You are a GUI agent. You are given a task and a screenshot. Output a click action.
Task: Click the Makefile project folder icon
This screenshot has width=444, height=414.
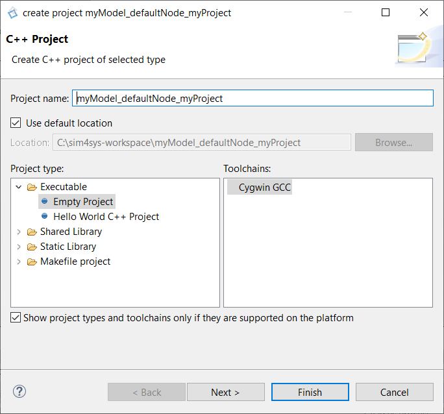click(32, 262)
